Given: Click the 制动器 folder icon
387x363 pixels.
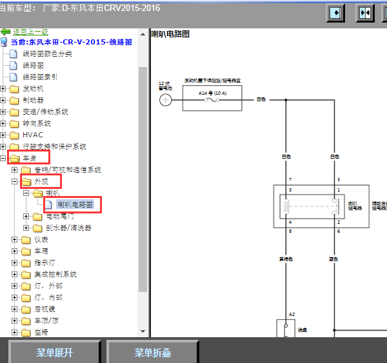Looking at the screenshot, I should 14,101.
